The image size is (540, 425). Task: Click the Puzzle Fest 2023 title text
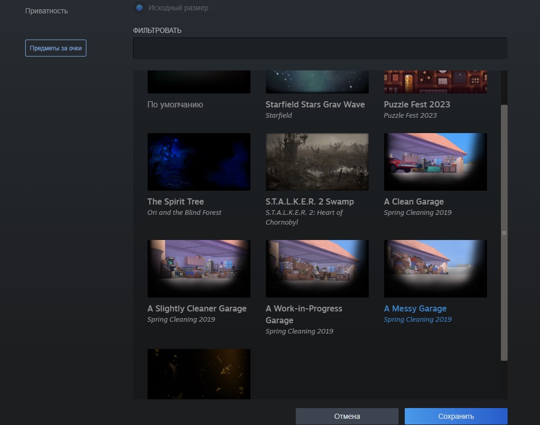click(417, 104)
